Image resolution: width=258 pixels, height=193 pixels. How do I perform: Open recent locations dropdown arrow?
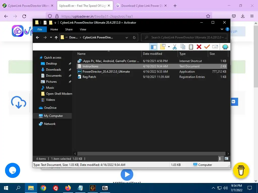[x=51, y=37]
